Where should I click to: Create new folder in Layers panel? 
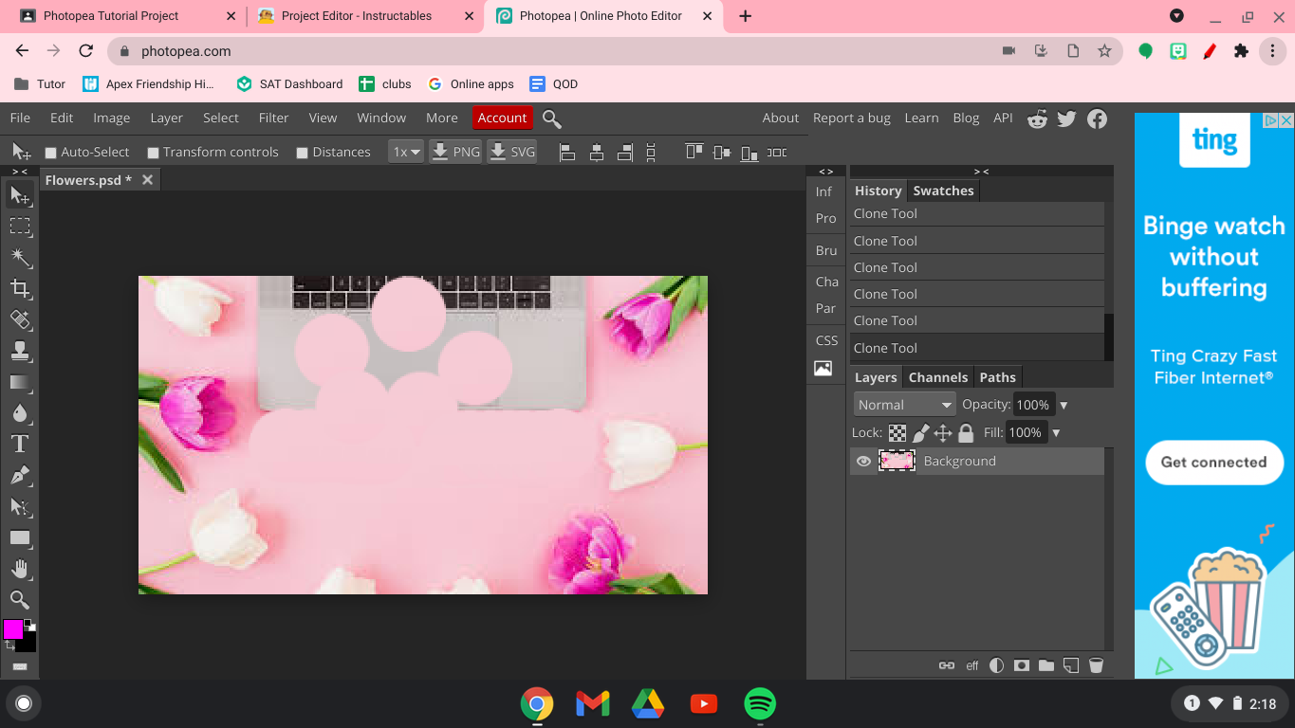pyautogui.click(x=1046, y=665)
